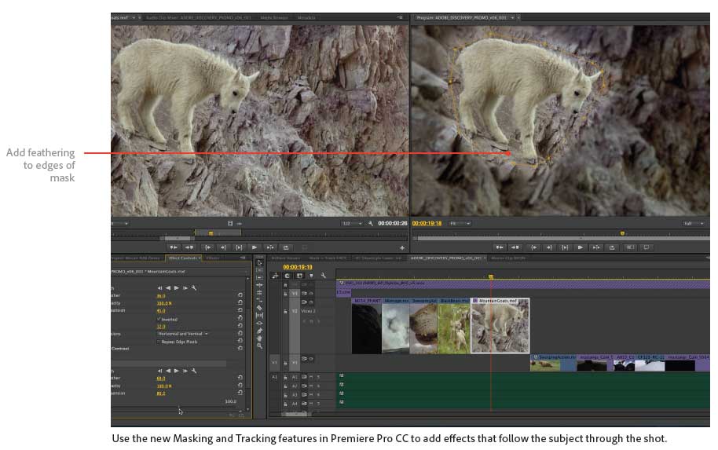Select the Pen tool in the tools panel
Screen dimensions: 718x450
point(259,331)
